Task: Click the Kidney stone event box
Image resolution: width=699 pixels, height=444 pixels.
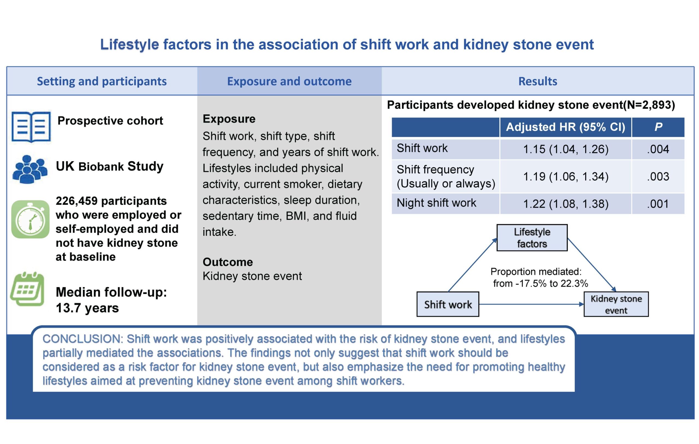Action: pos(616,304)
